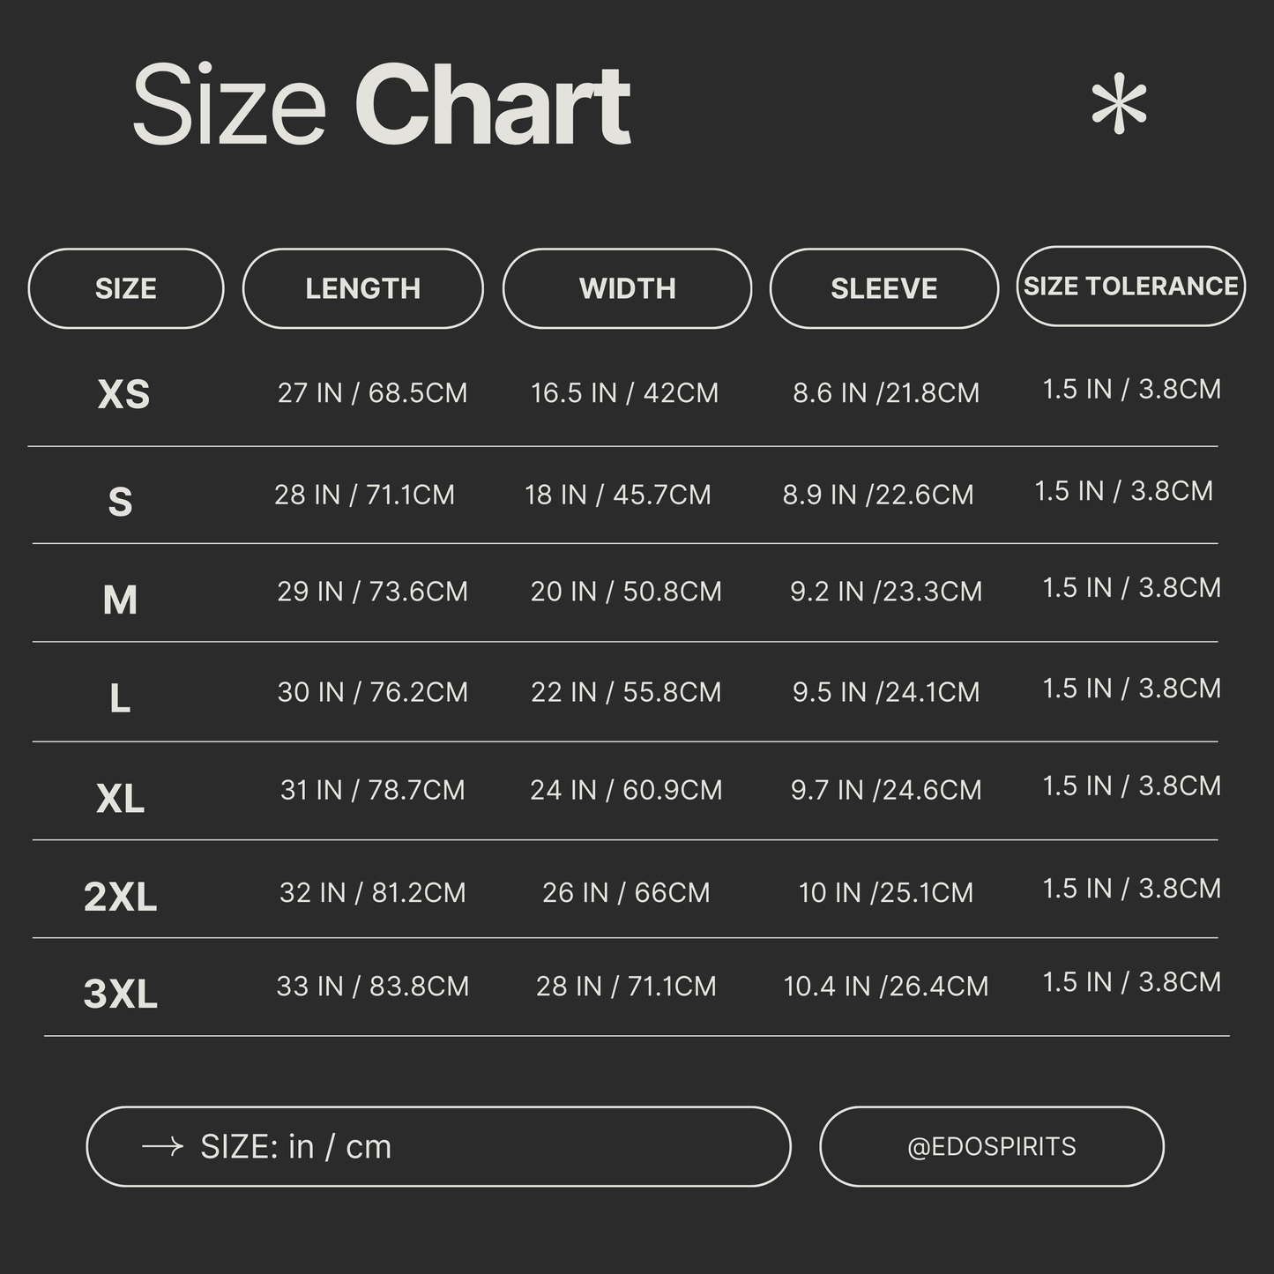Click the Size Chart title text

[381, 106]
